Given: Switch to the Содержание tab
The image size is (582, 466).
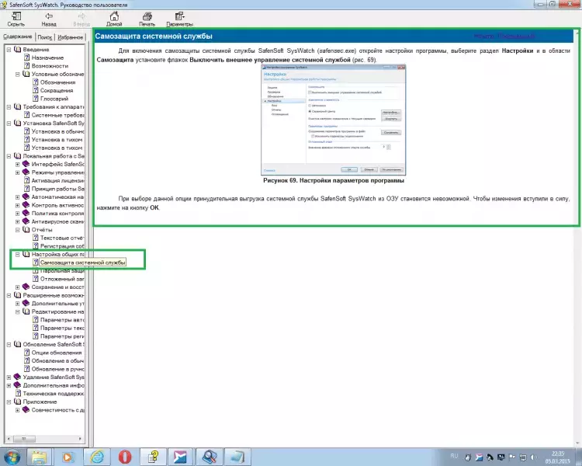Looking at the screenshot, I should (18, 37).
